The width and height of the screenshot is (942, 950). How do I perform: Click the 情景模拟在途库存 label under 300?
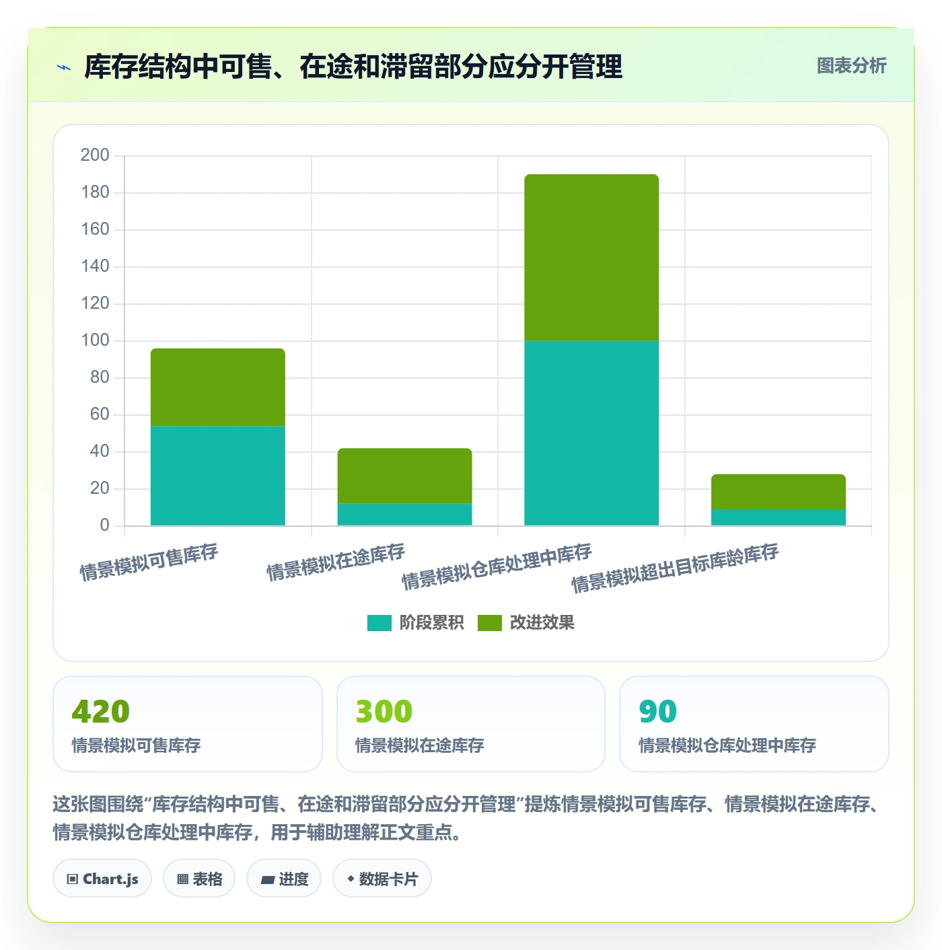tap(420, 745)
